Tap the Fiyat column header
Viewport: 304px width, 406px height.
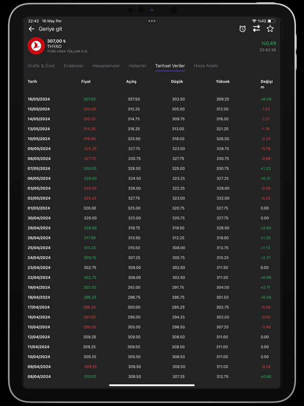coord(86,82)
